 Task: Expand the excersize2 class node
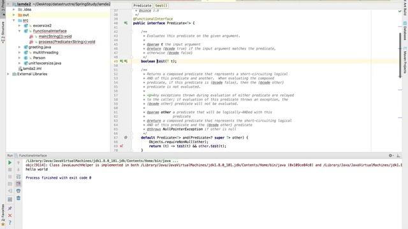(20, 25)
